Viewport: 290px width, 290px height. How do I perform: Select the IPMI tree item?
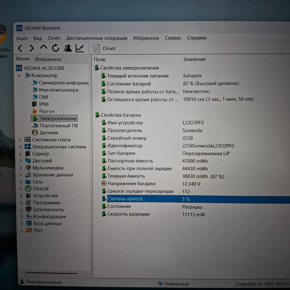click(41, 104)
